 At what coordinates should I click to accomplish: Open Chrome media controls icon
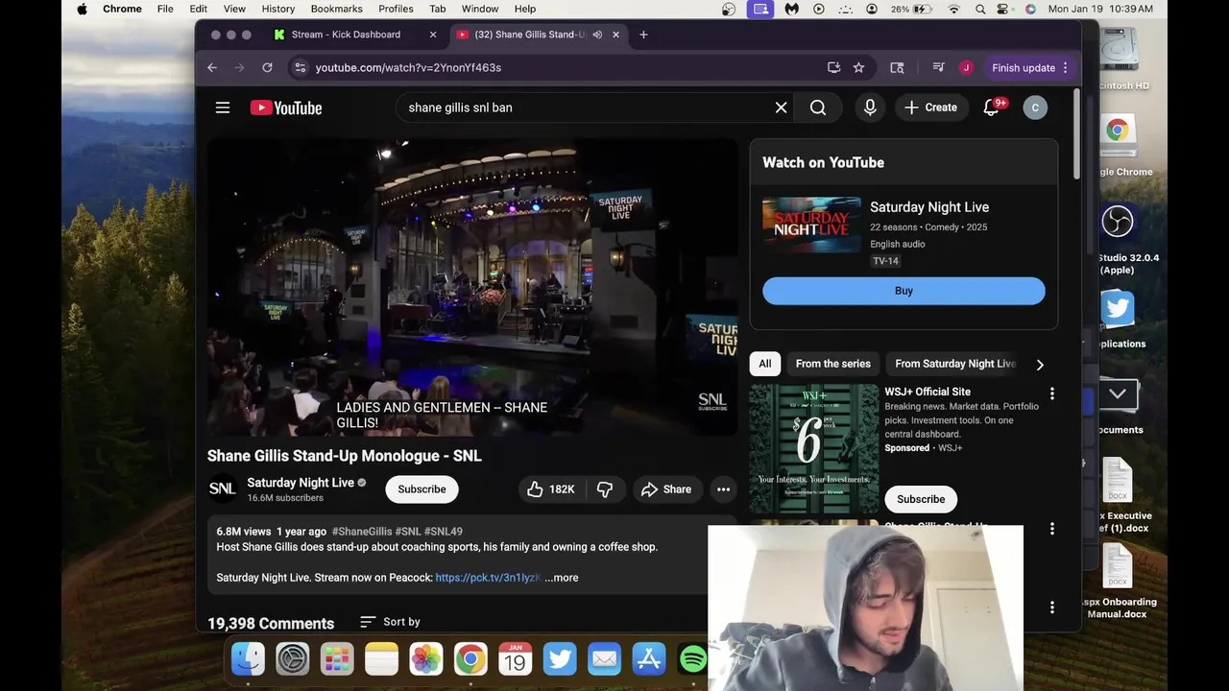938,67
